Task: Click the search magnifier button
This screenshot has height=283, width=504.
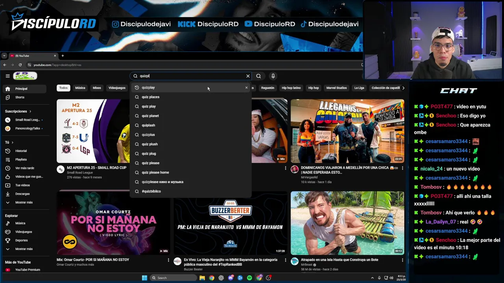Action: tap(258, 76)
